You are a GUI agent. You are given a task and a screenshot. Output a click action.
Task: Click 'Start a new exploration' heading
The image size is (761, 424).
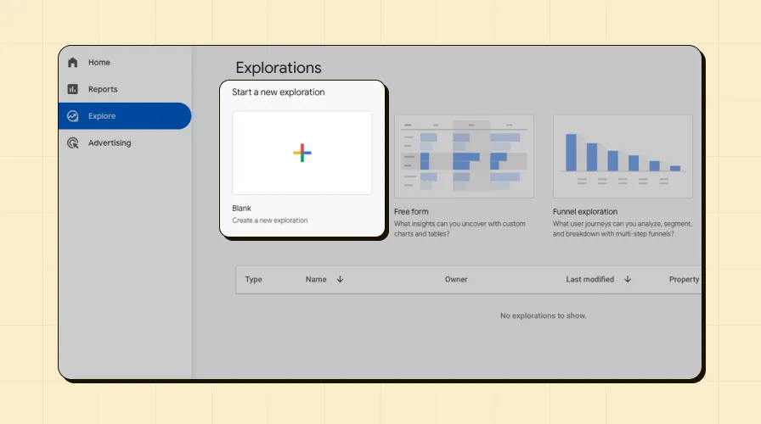point(278,92)
